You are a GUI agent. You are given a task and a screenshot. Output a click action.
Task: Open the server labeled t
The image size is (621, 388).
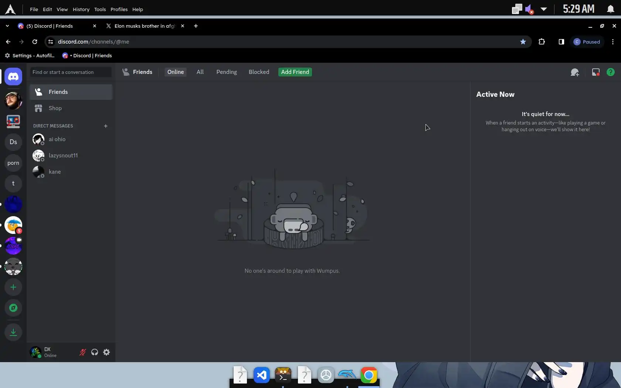[13, 183]
